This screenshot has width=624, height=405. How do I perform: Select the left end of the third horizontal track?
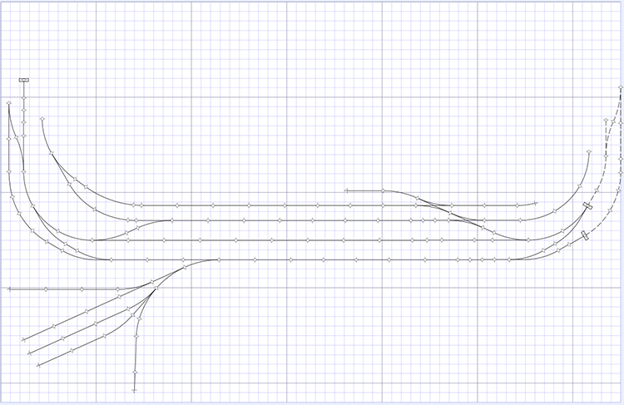(x=93, y=240)
